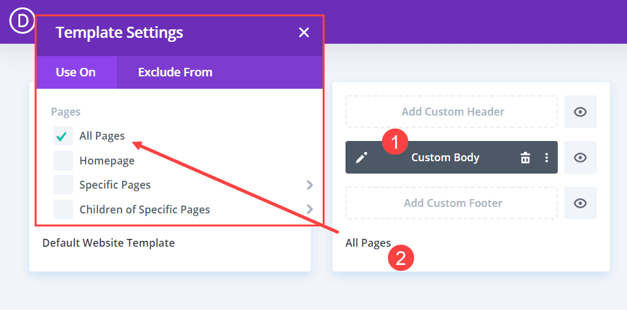Click the Divi logo icon
The height and width of the screenshot is (310, 627).
coord(22,22)
